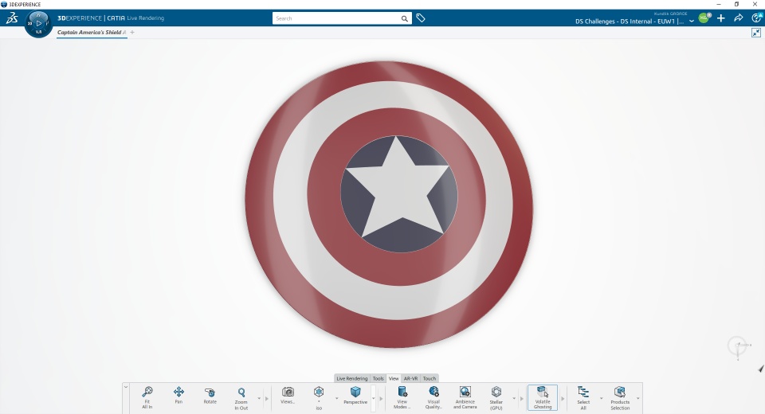Switch to the Live Rendering tab
765x414 pixels.
pos(351,378)
